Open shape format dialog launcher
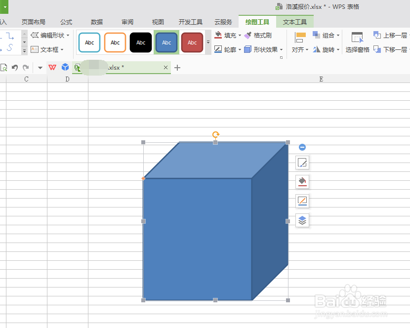 pos(281,57)
